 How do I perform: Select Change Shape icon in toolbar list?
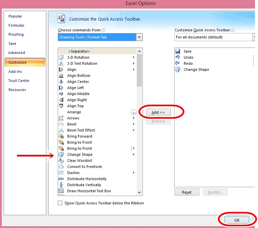[x=178, y=69]
